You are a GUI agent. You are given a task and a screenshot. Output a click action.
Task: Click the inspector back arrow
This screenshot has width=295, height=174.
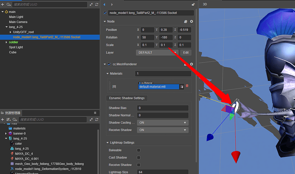pyautogui.click(x=105, y=4)
